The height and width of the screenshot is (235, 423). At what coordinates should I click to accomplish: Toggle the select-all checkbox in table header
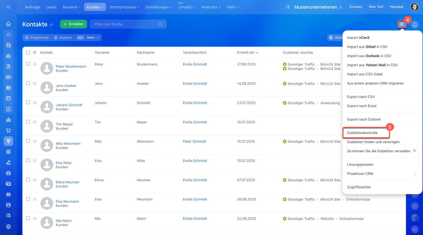click(28, 52)
